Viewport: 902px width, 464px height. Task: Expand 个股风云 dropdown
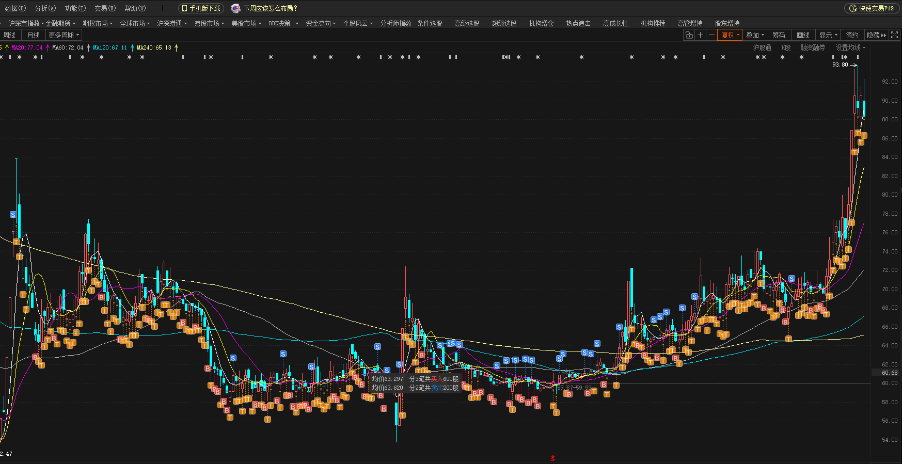click(x=358, y=23)
